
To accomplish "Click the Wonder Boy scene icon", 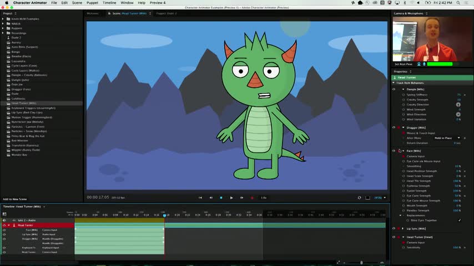I will [x=8, y=155].
